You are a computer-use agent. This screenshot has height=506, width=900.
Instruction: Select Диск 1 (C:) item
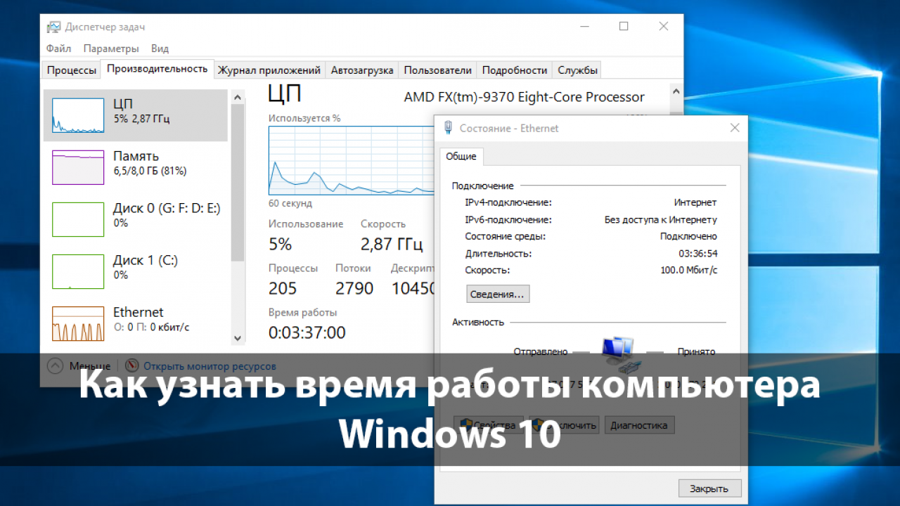point(136,271)
